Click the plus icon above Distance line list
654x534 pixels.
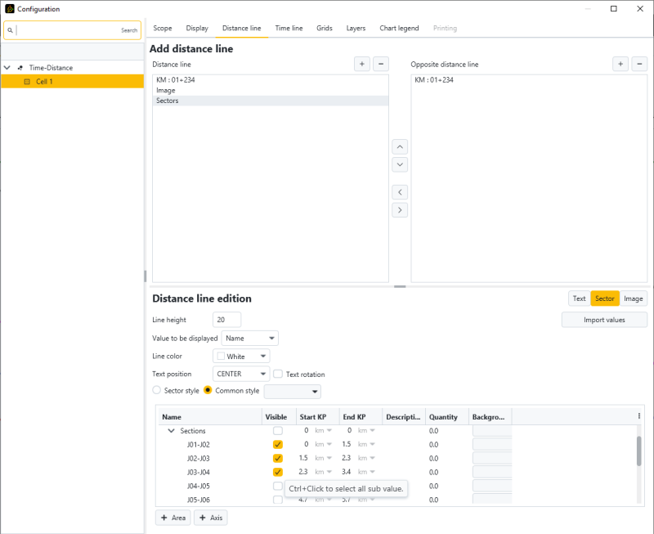point(362,64)
